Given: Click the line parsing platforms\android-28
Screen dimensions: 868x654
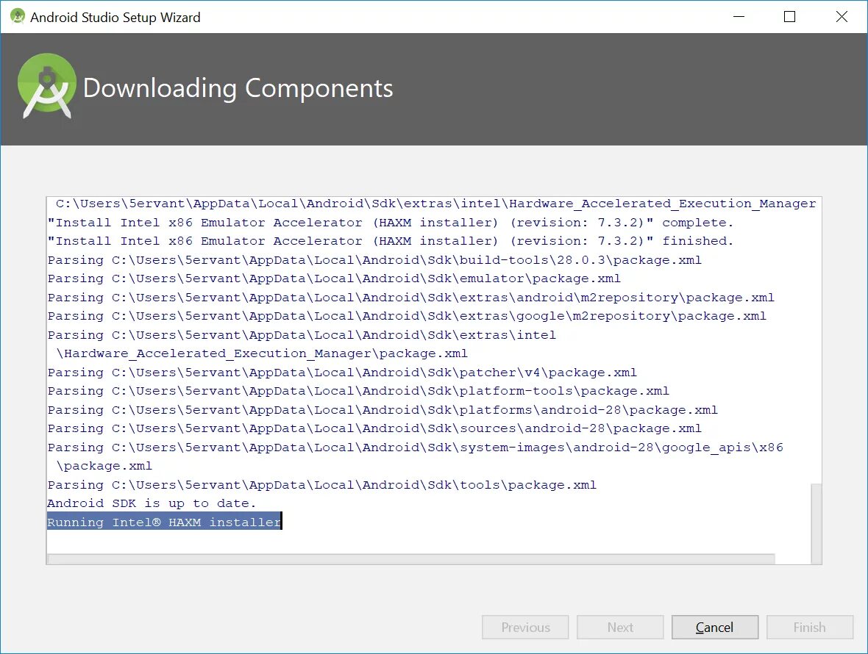Looking at the screenshot, I should [x=383, y=409].
